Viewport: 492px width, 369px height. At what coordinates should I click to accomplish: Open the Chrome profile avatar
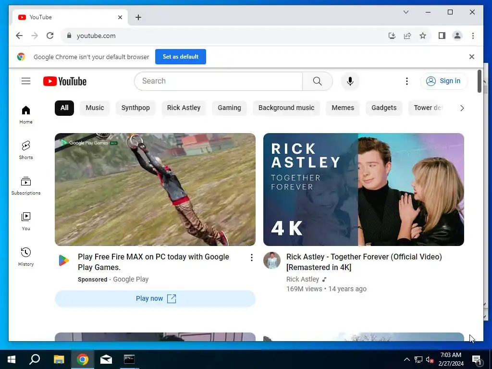pyautogui.click(x=457, y=36)
